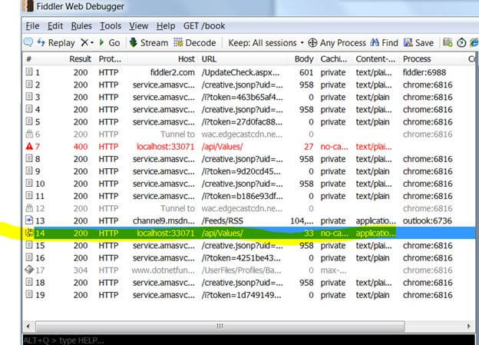Viewport: 479px width, 345px height.
Task: Select session 19 document icon
Action: [29, 294]
